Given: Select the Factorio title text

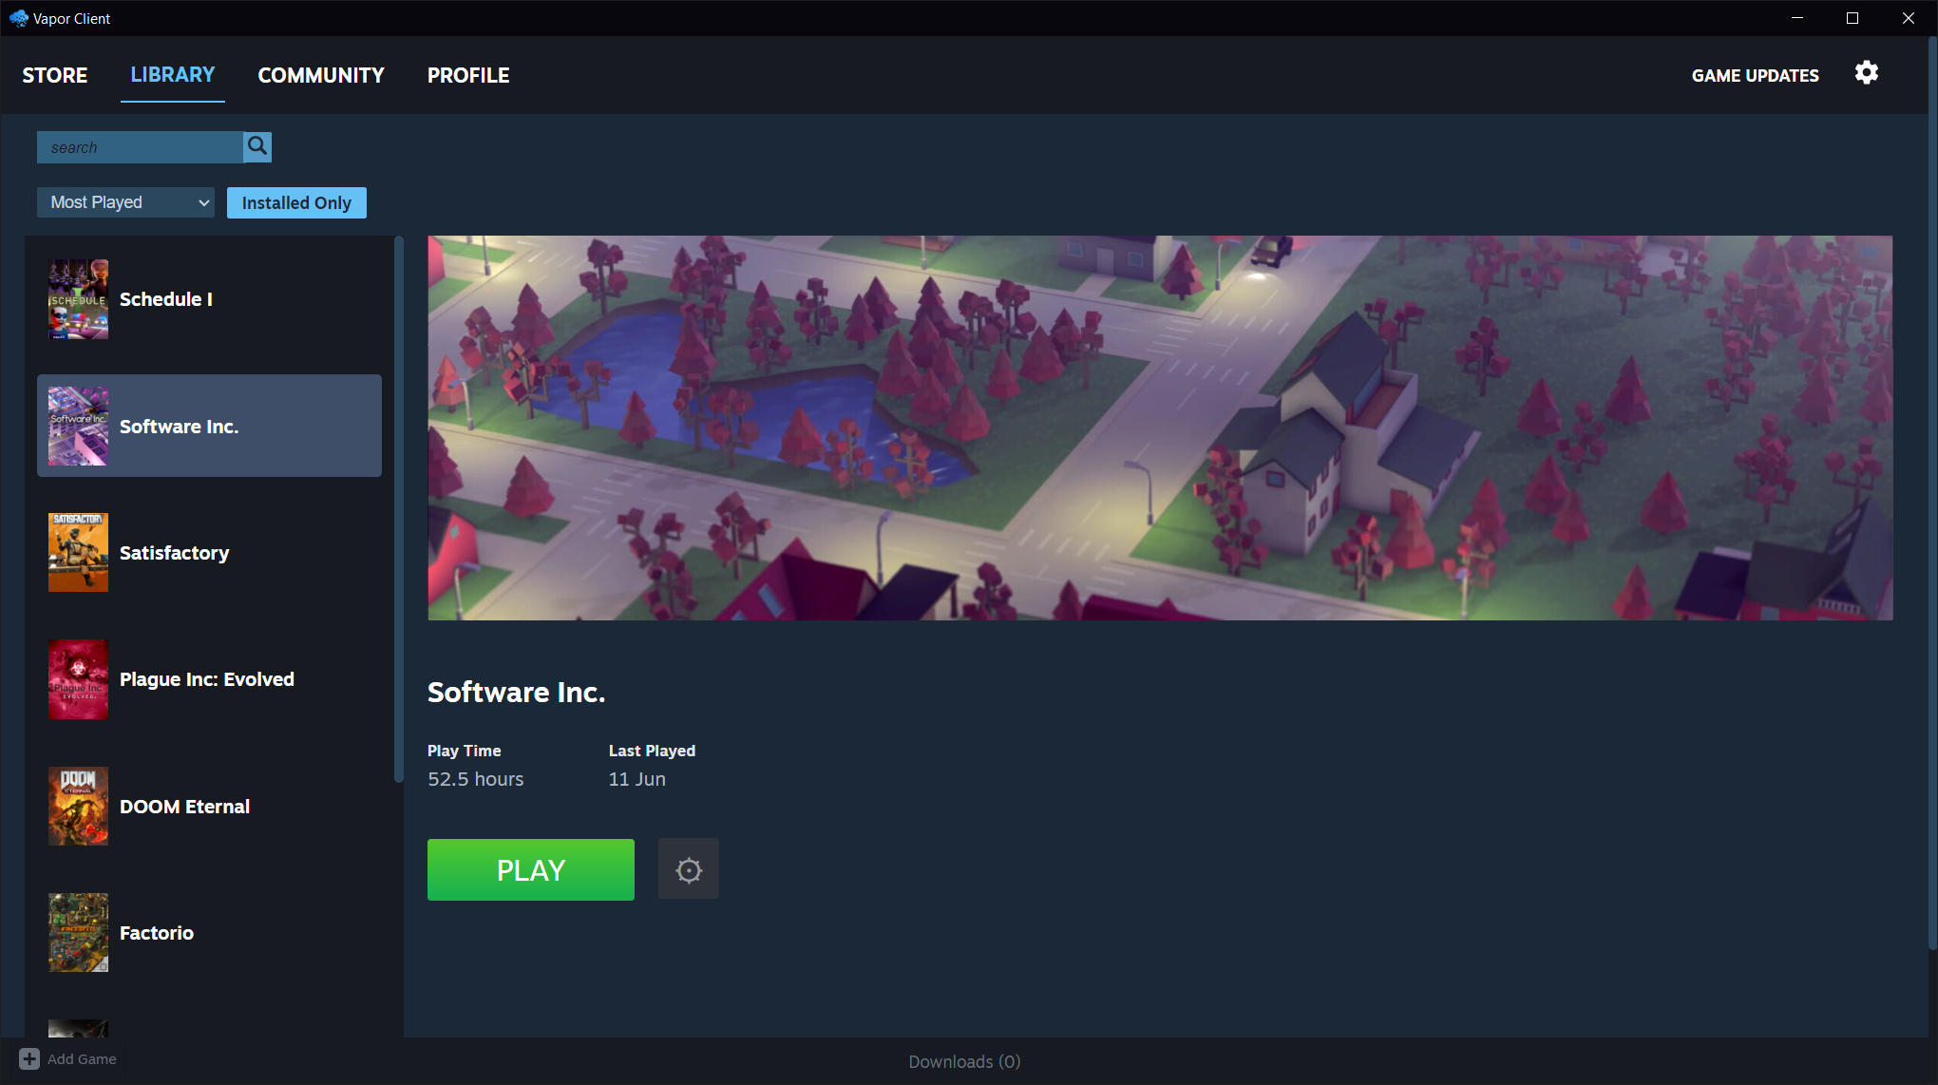Looking at the screenshot, I should [x=157, y=933].
